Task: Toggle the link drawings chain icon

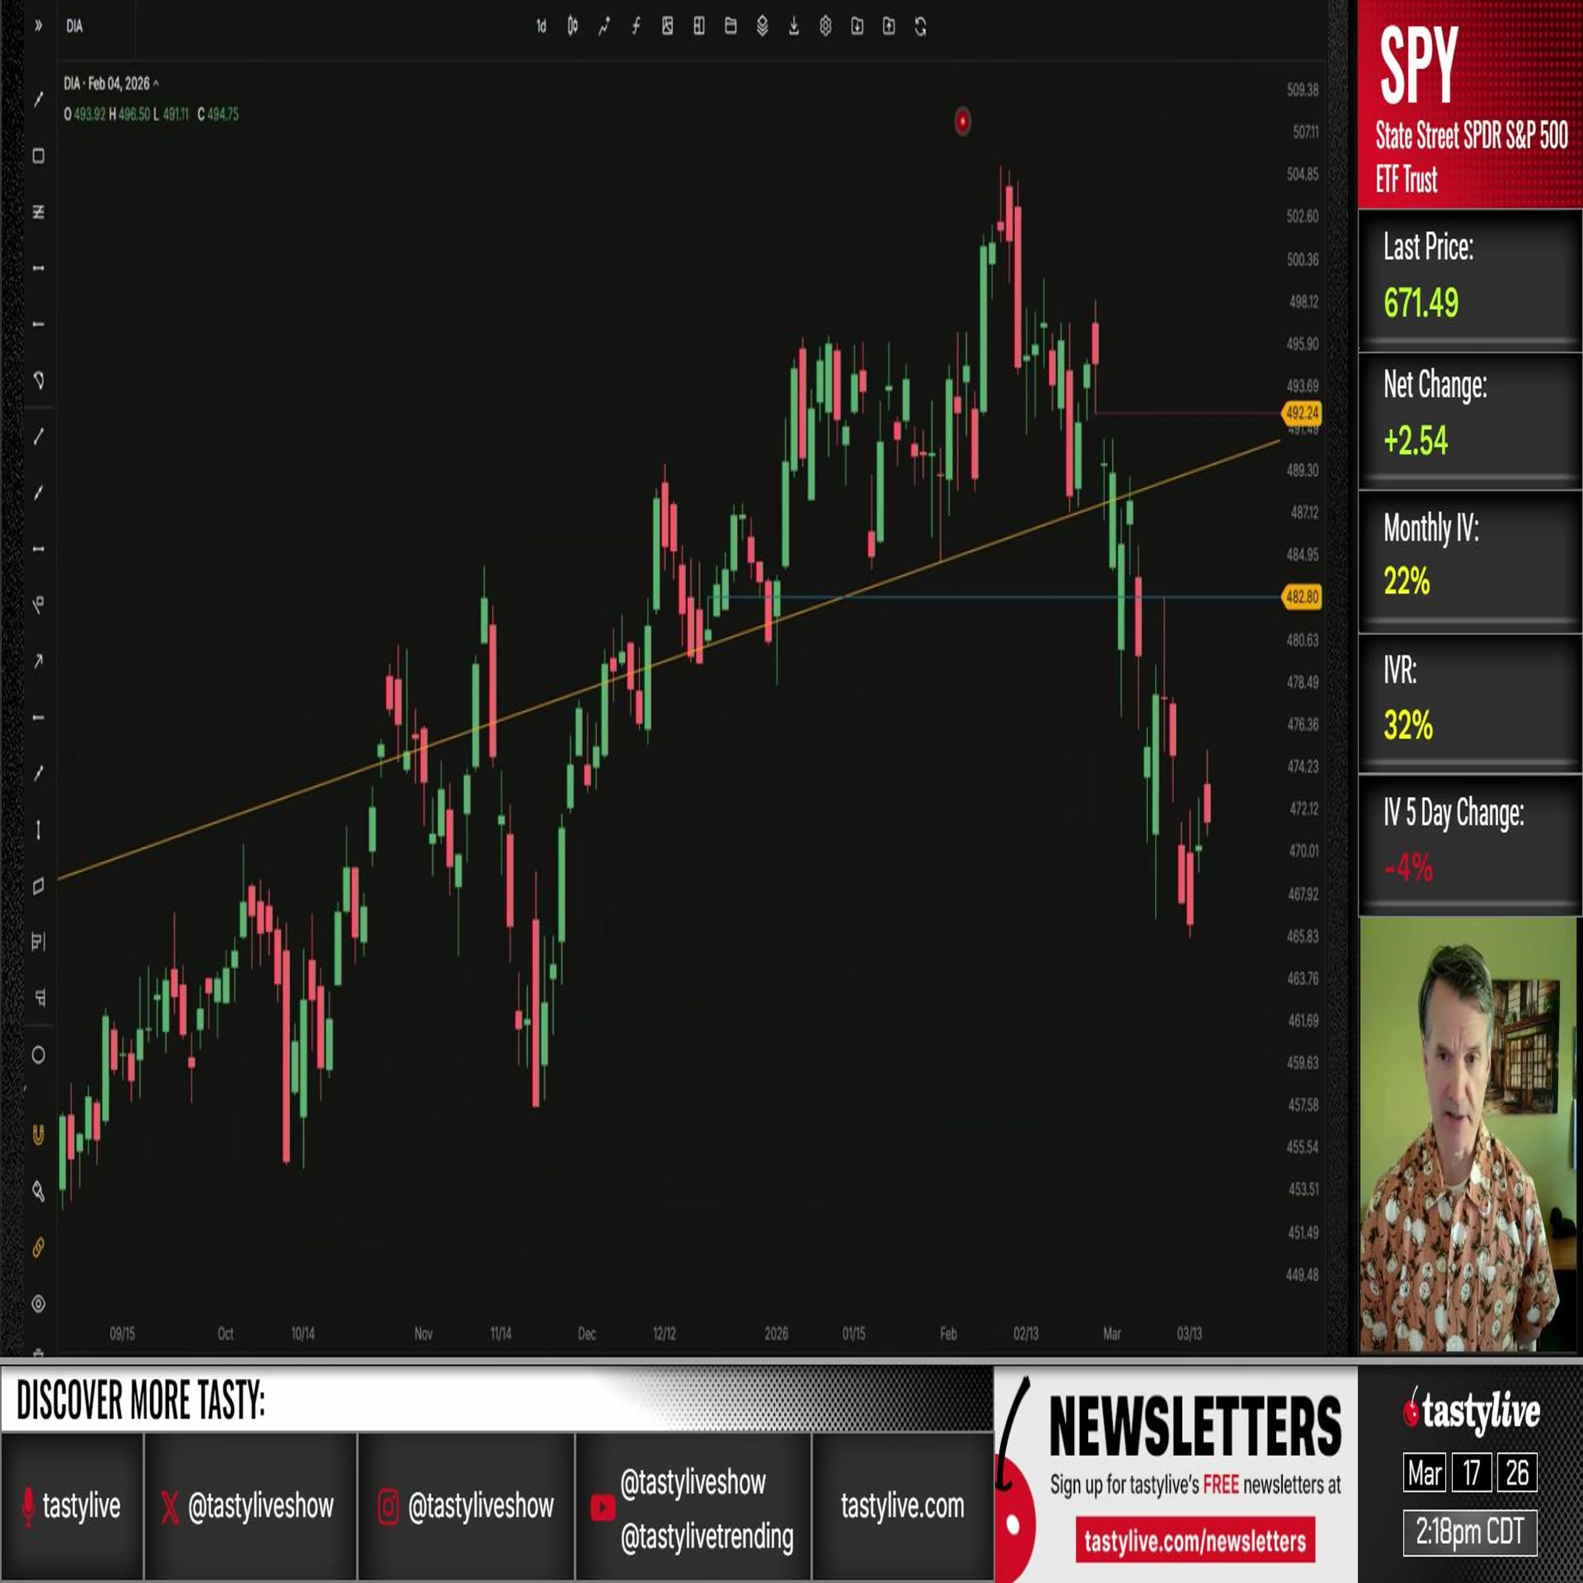Action: (x=39, y=1248)
